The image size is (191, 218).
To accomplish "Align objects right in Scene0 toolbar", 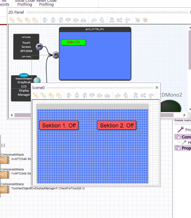I will pyautogui.click(x=84, y=95).
